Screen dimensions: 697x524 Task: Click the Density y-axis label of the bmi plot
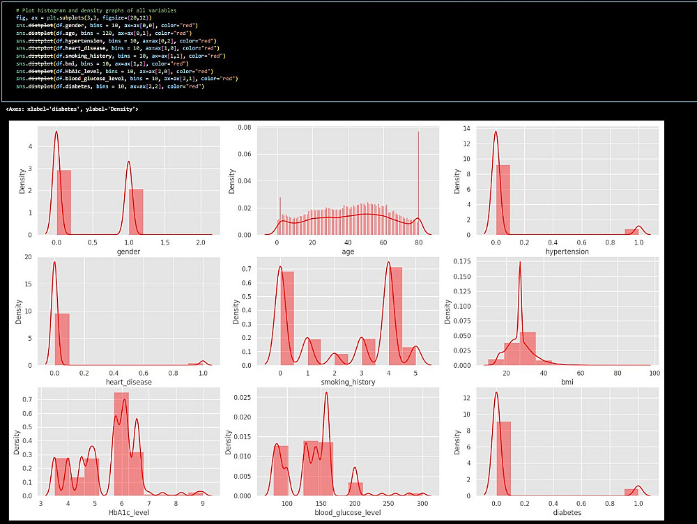(x=447, y=311)
